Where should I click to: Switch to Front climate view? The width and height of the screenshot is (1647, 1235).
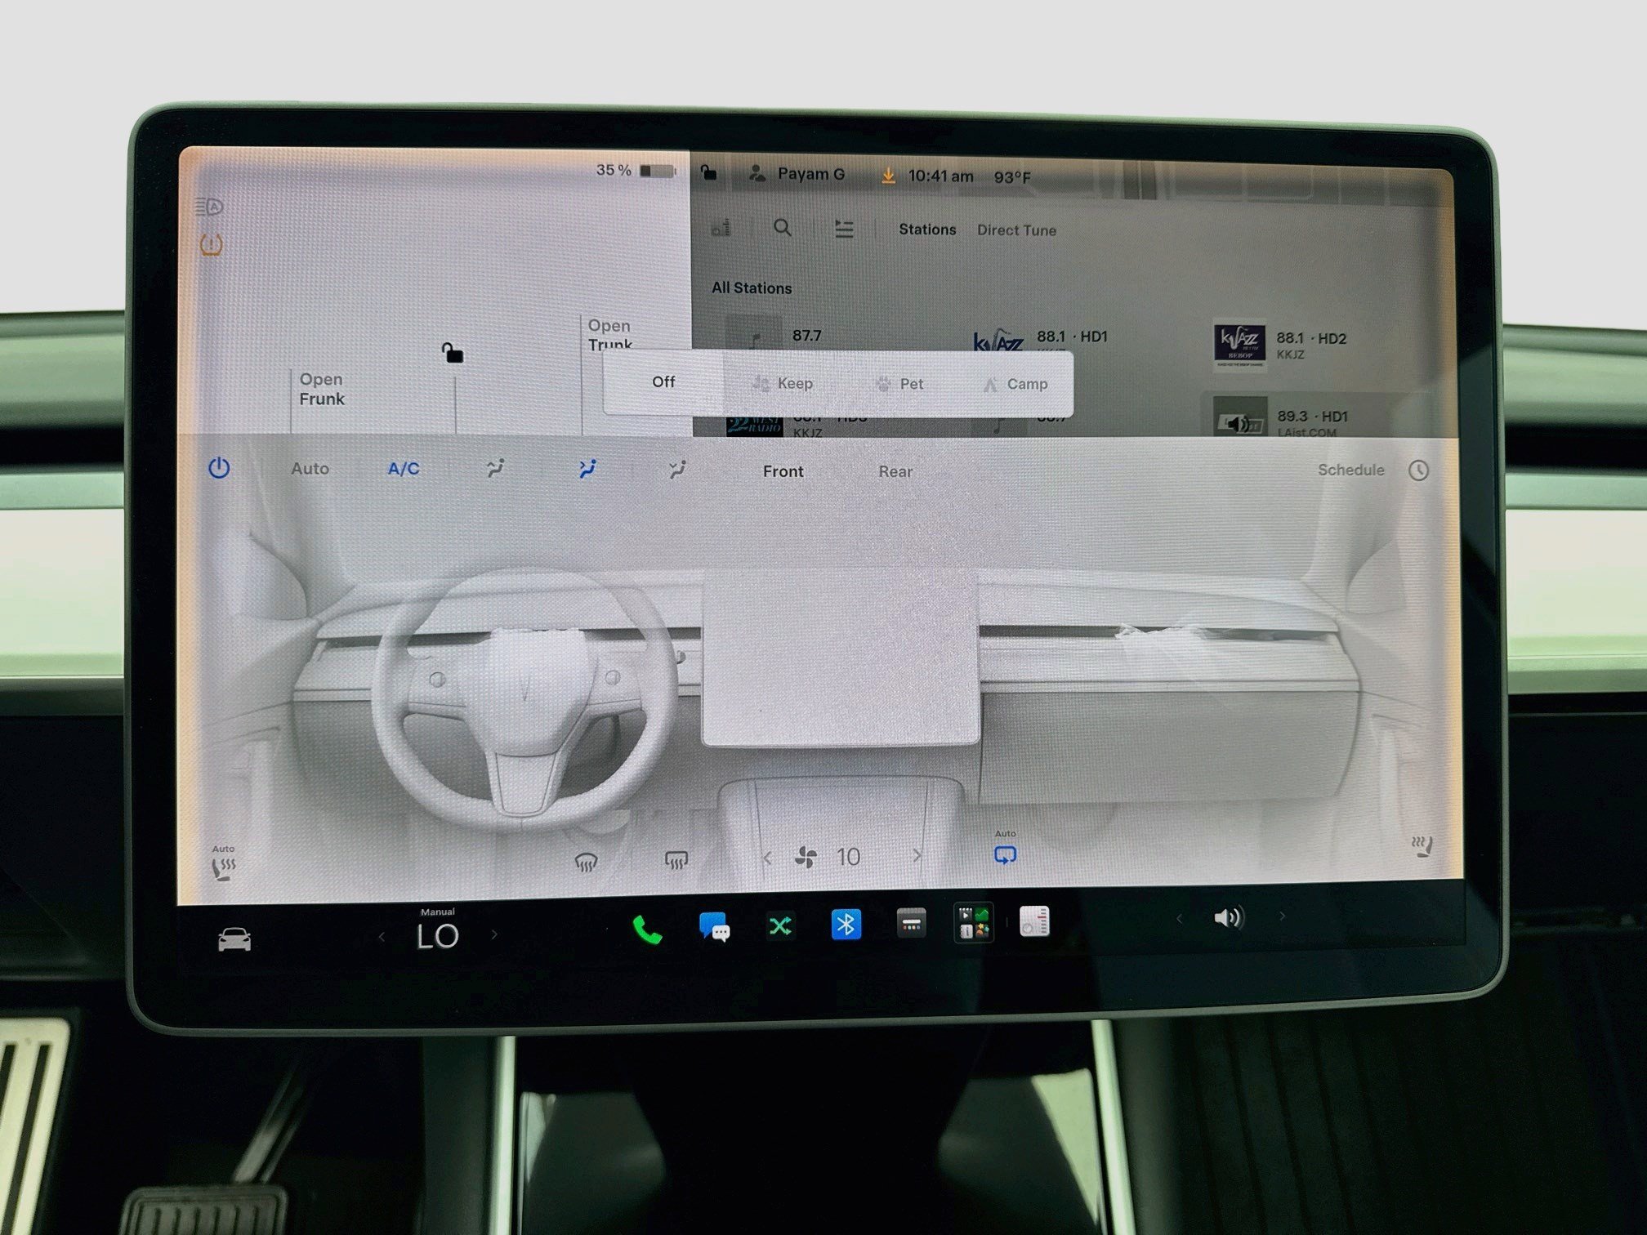point(783,471)
